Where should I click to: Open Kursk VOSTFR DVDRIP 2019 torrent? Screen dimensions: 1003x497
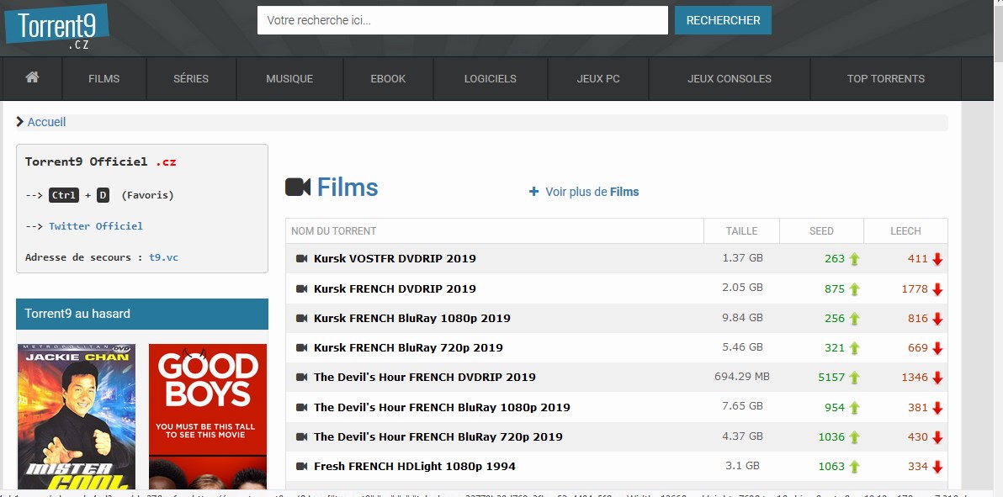(395, 258)
